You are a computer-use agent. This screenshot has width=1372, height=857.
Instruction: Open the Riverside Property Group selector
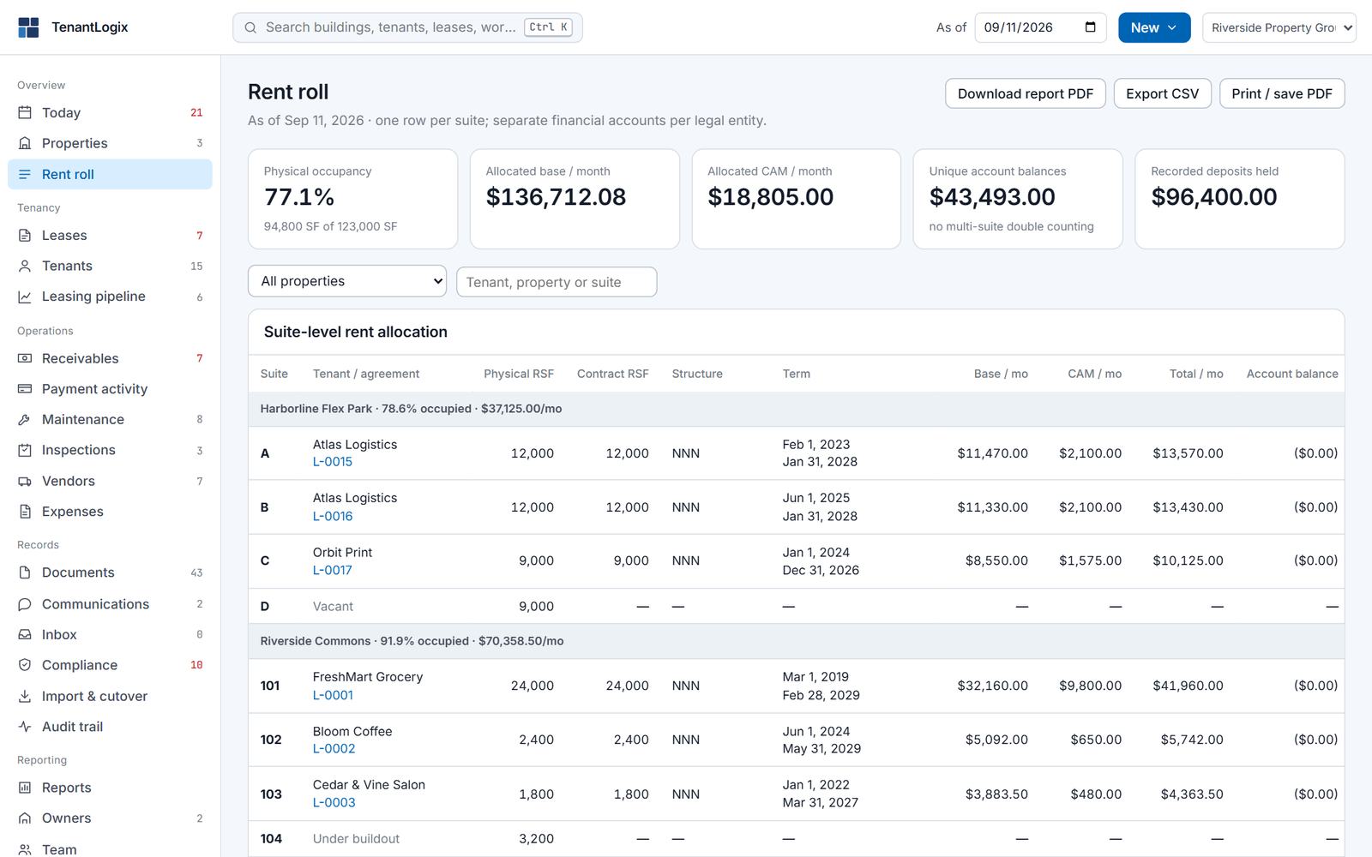(1279, 27)
